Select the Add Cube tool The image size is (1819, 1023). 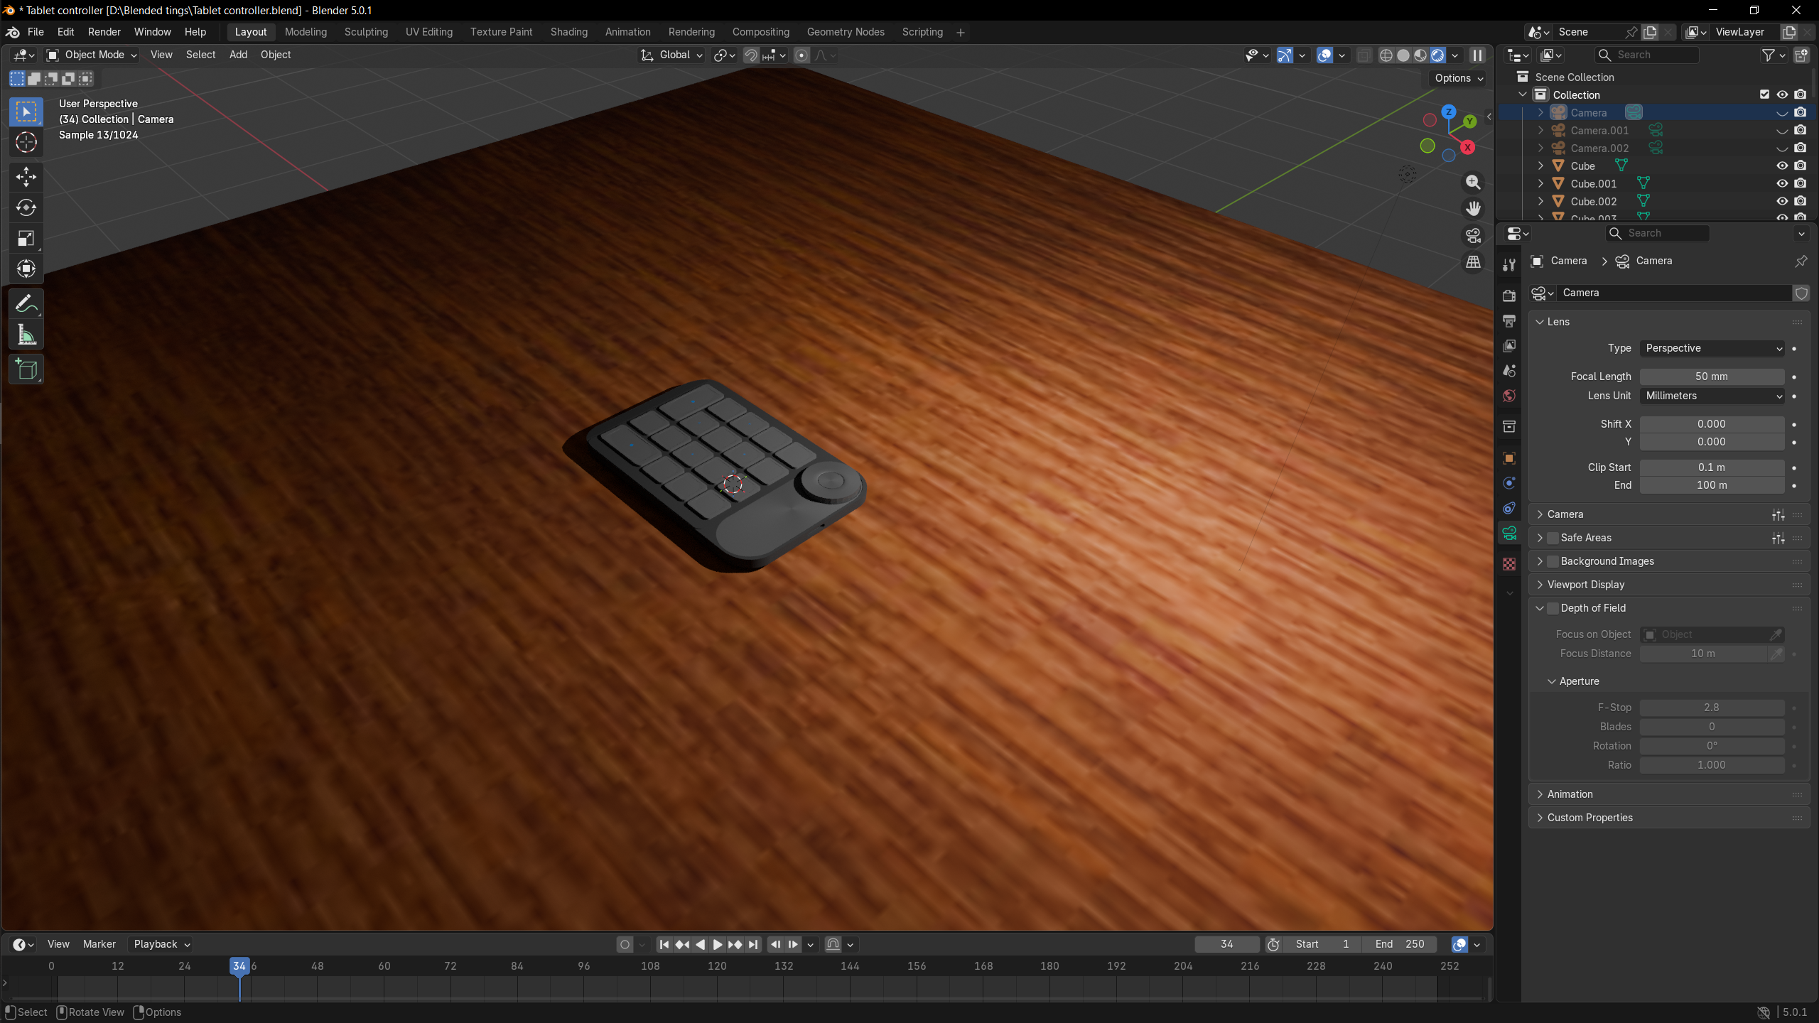[x=26, y=369]
